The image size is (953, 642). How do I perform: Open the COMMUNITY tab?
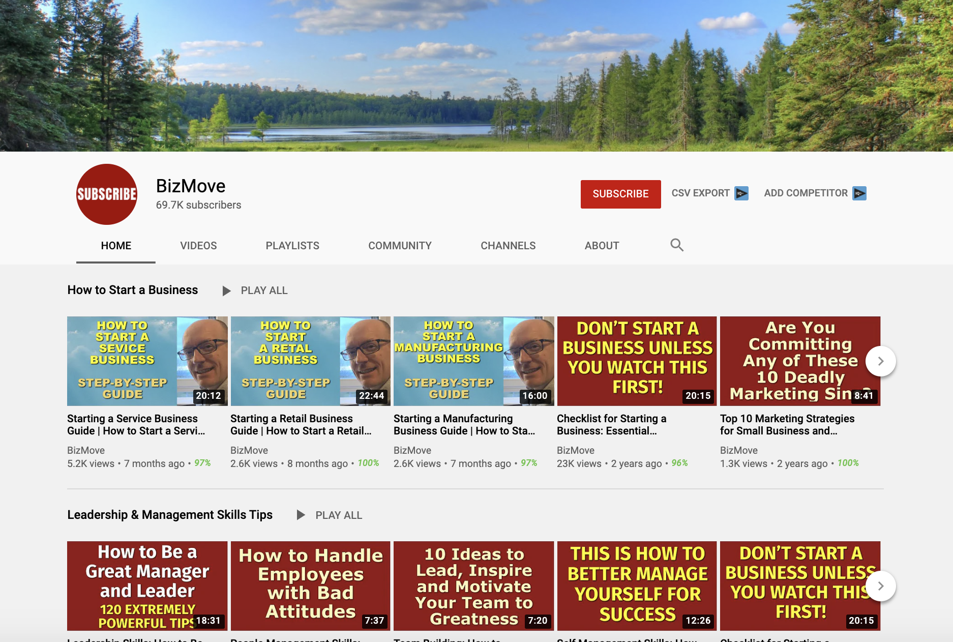click(x=400, y=246)
